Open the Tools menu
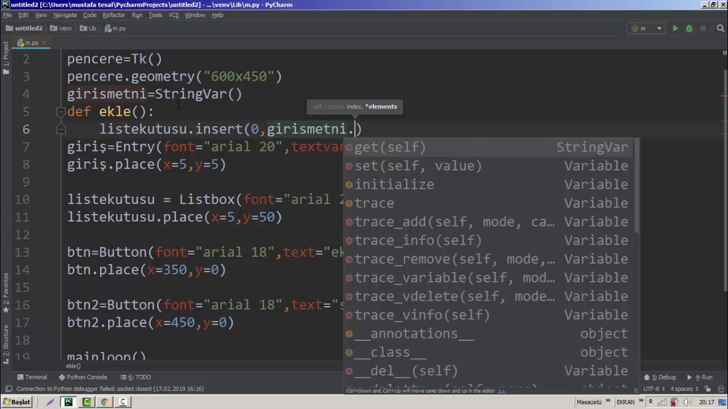Image resolution: width=728 pixels, height=409 pixels. point(155,15)
